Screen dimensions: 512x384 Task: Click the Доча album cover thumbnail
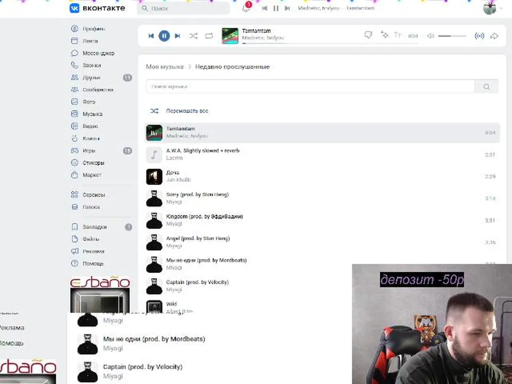(x=154, y=177)
